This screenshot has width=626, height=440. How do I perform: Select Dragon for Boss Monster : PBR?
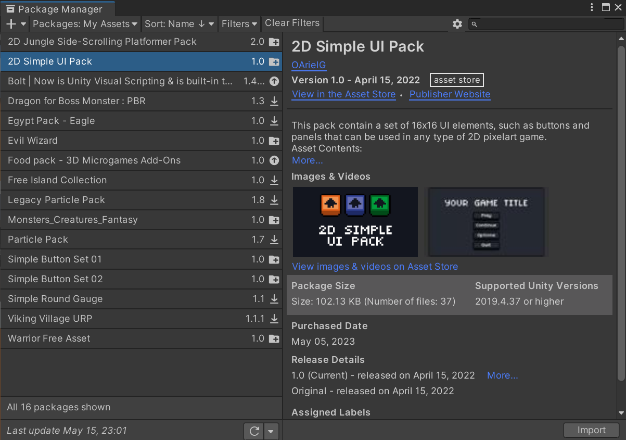click(x=141, y=101)
